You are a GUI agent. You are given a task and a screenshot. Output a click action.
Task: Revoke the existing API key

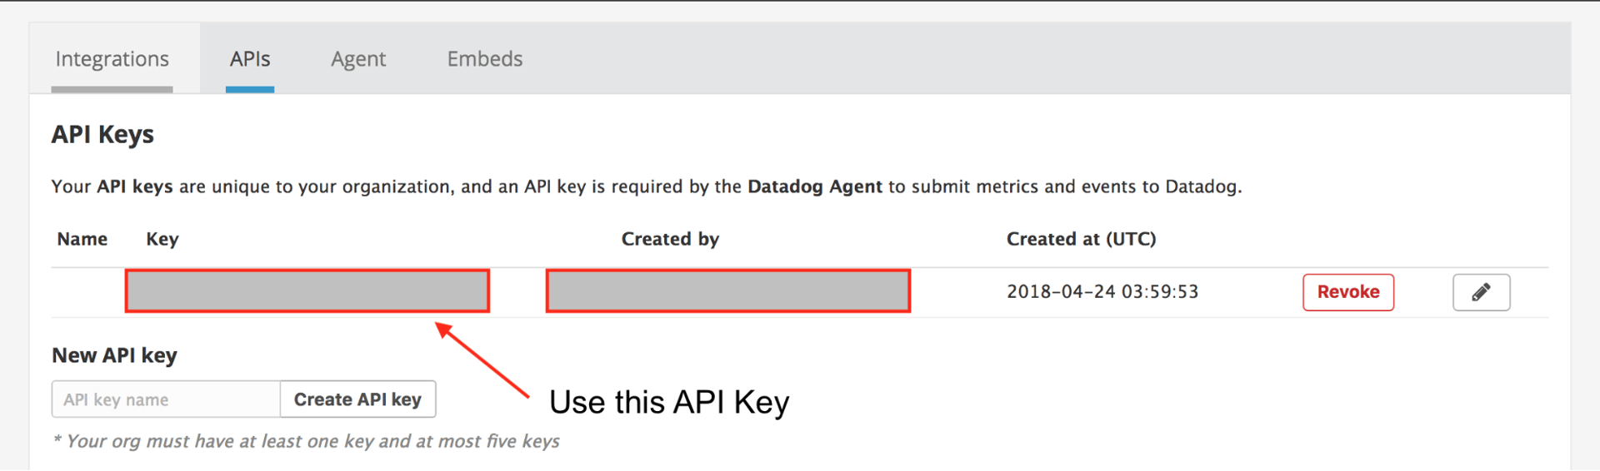[x=1347, y=292]
